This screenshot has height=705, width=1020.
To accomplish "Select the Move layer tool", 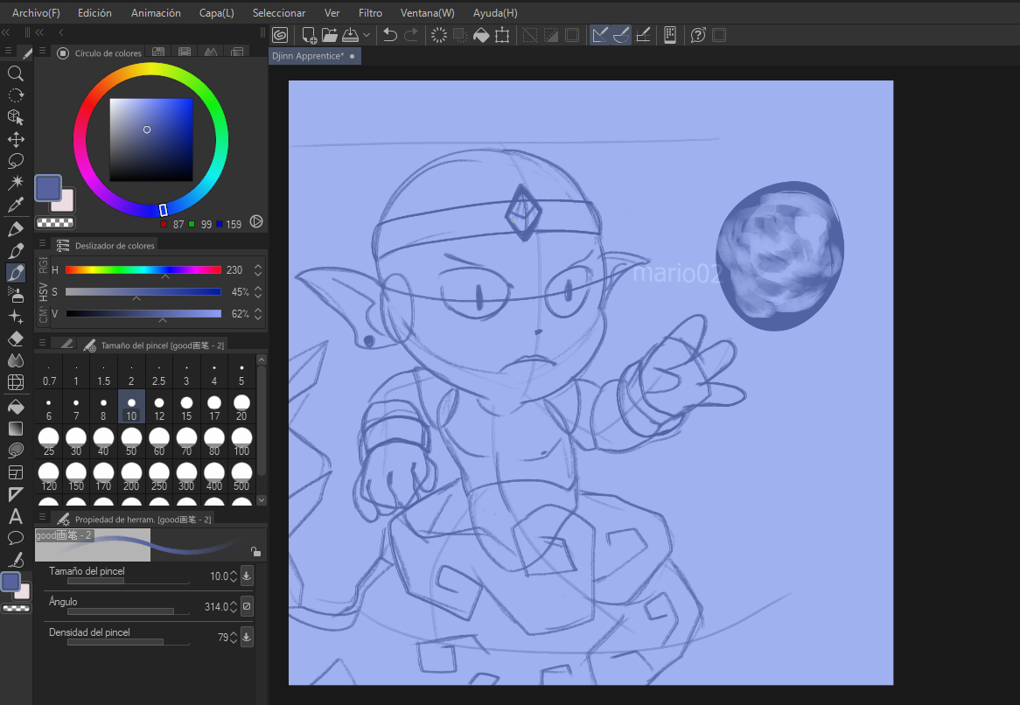I will click(x=15, y=139).
